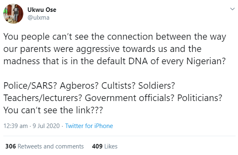Click 'default DNA of every Nigerian?' text
Screen dimensions: 238x155
161,61
